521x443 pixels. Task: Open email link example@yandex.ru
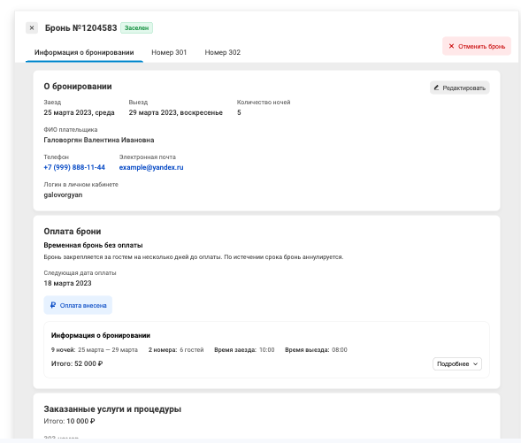tap(151, 167)
